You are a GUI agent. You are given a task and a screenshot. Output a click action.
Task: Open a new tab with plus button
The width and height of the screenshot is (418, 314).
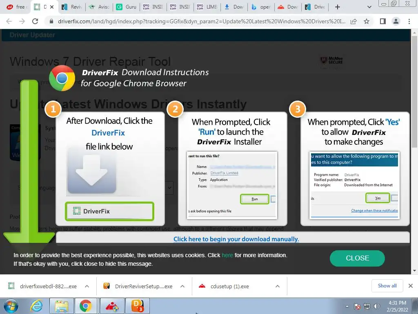coord(338,7)
